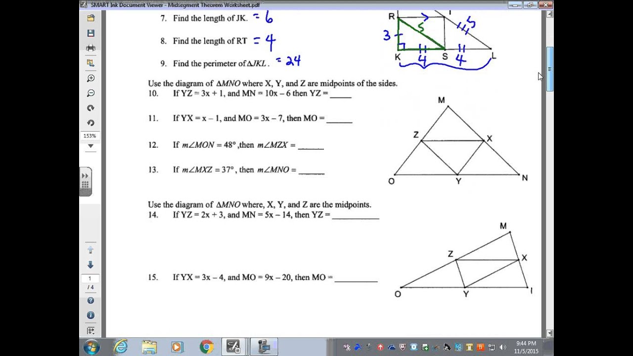Open Windows Media Player from taskbar

pyautogui.click(x=177, y=347)
